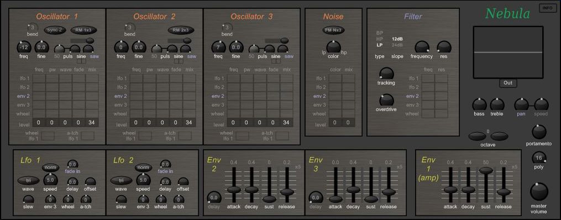Click Noise color level field
Screen dimensions: 561x220
point(335,123)
